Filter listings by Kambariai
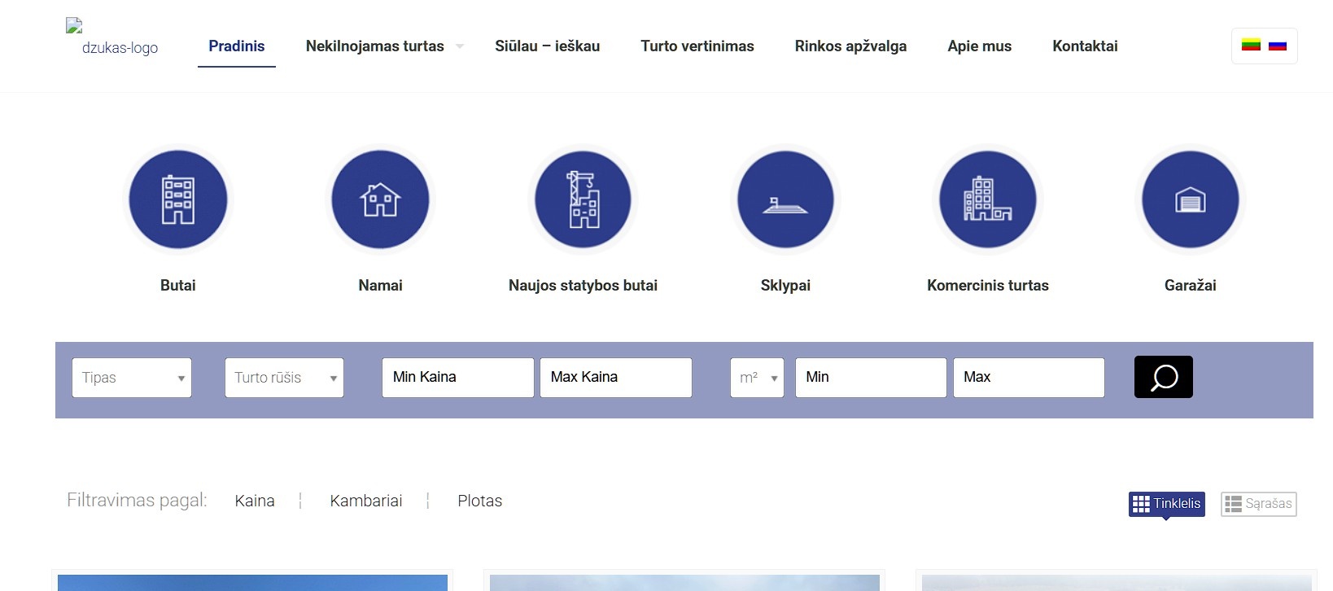Screen dimensions: 1333x591 pyautogui.click(x=366, y=501)
